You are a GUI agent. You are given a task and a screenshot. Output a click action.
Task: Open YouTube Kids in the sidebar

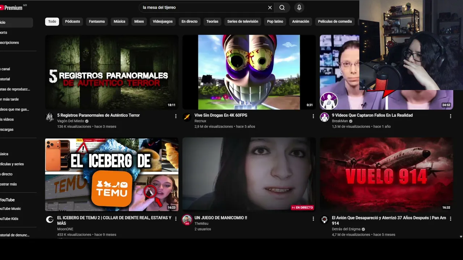click(x=16, y=219)
